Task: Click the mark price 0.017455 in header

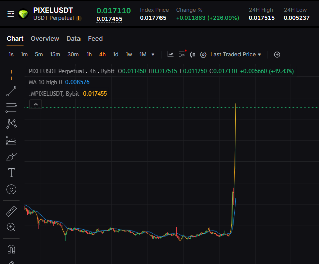Action: pyautogui.click(x=109, y=19)
